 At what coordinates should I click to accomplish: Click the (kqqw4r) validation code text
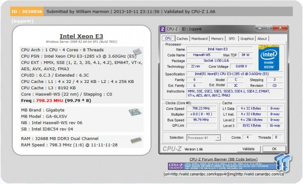click(x=22, y=21)
